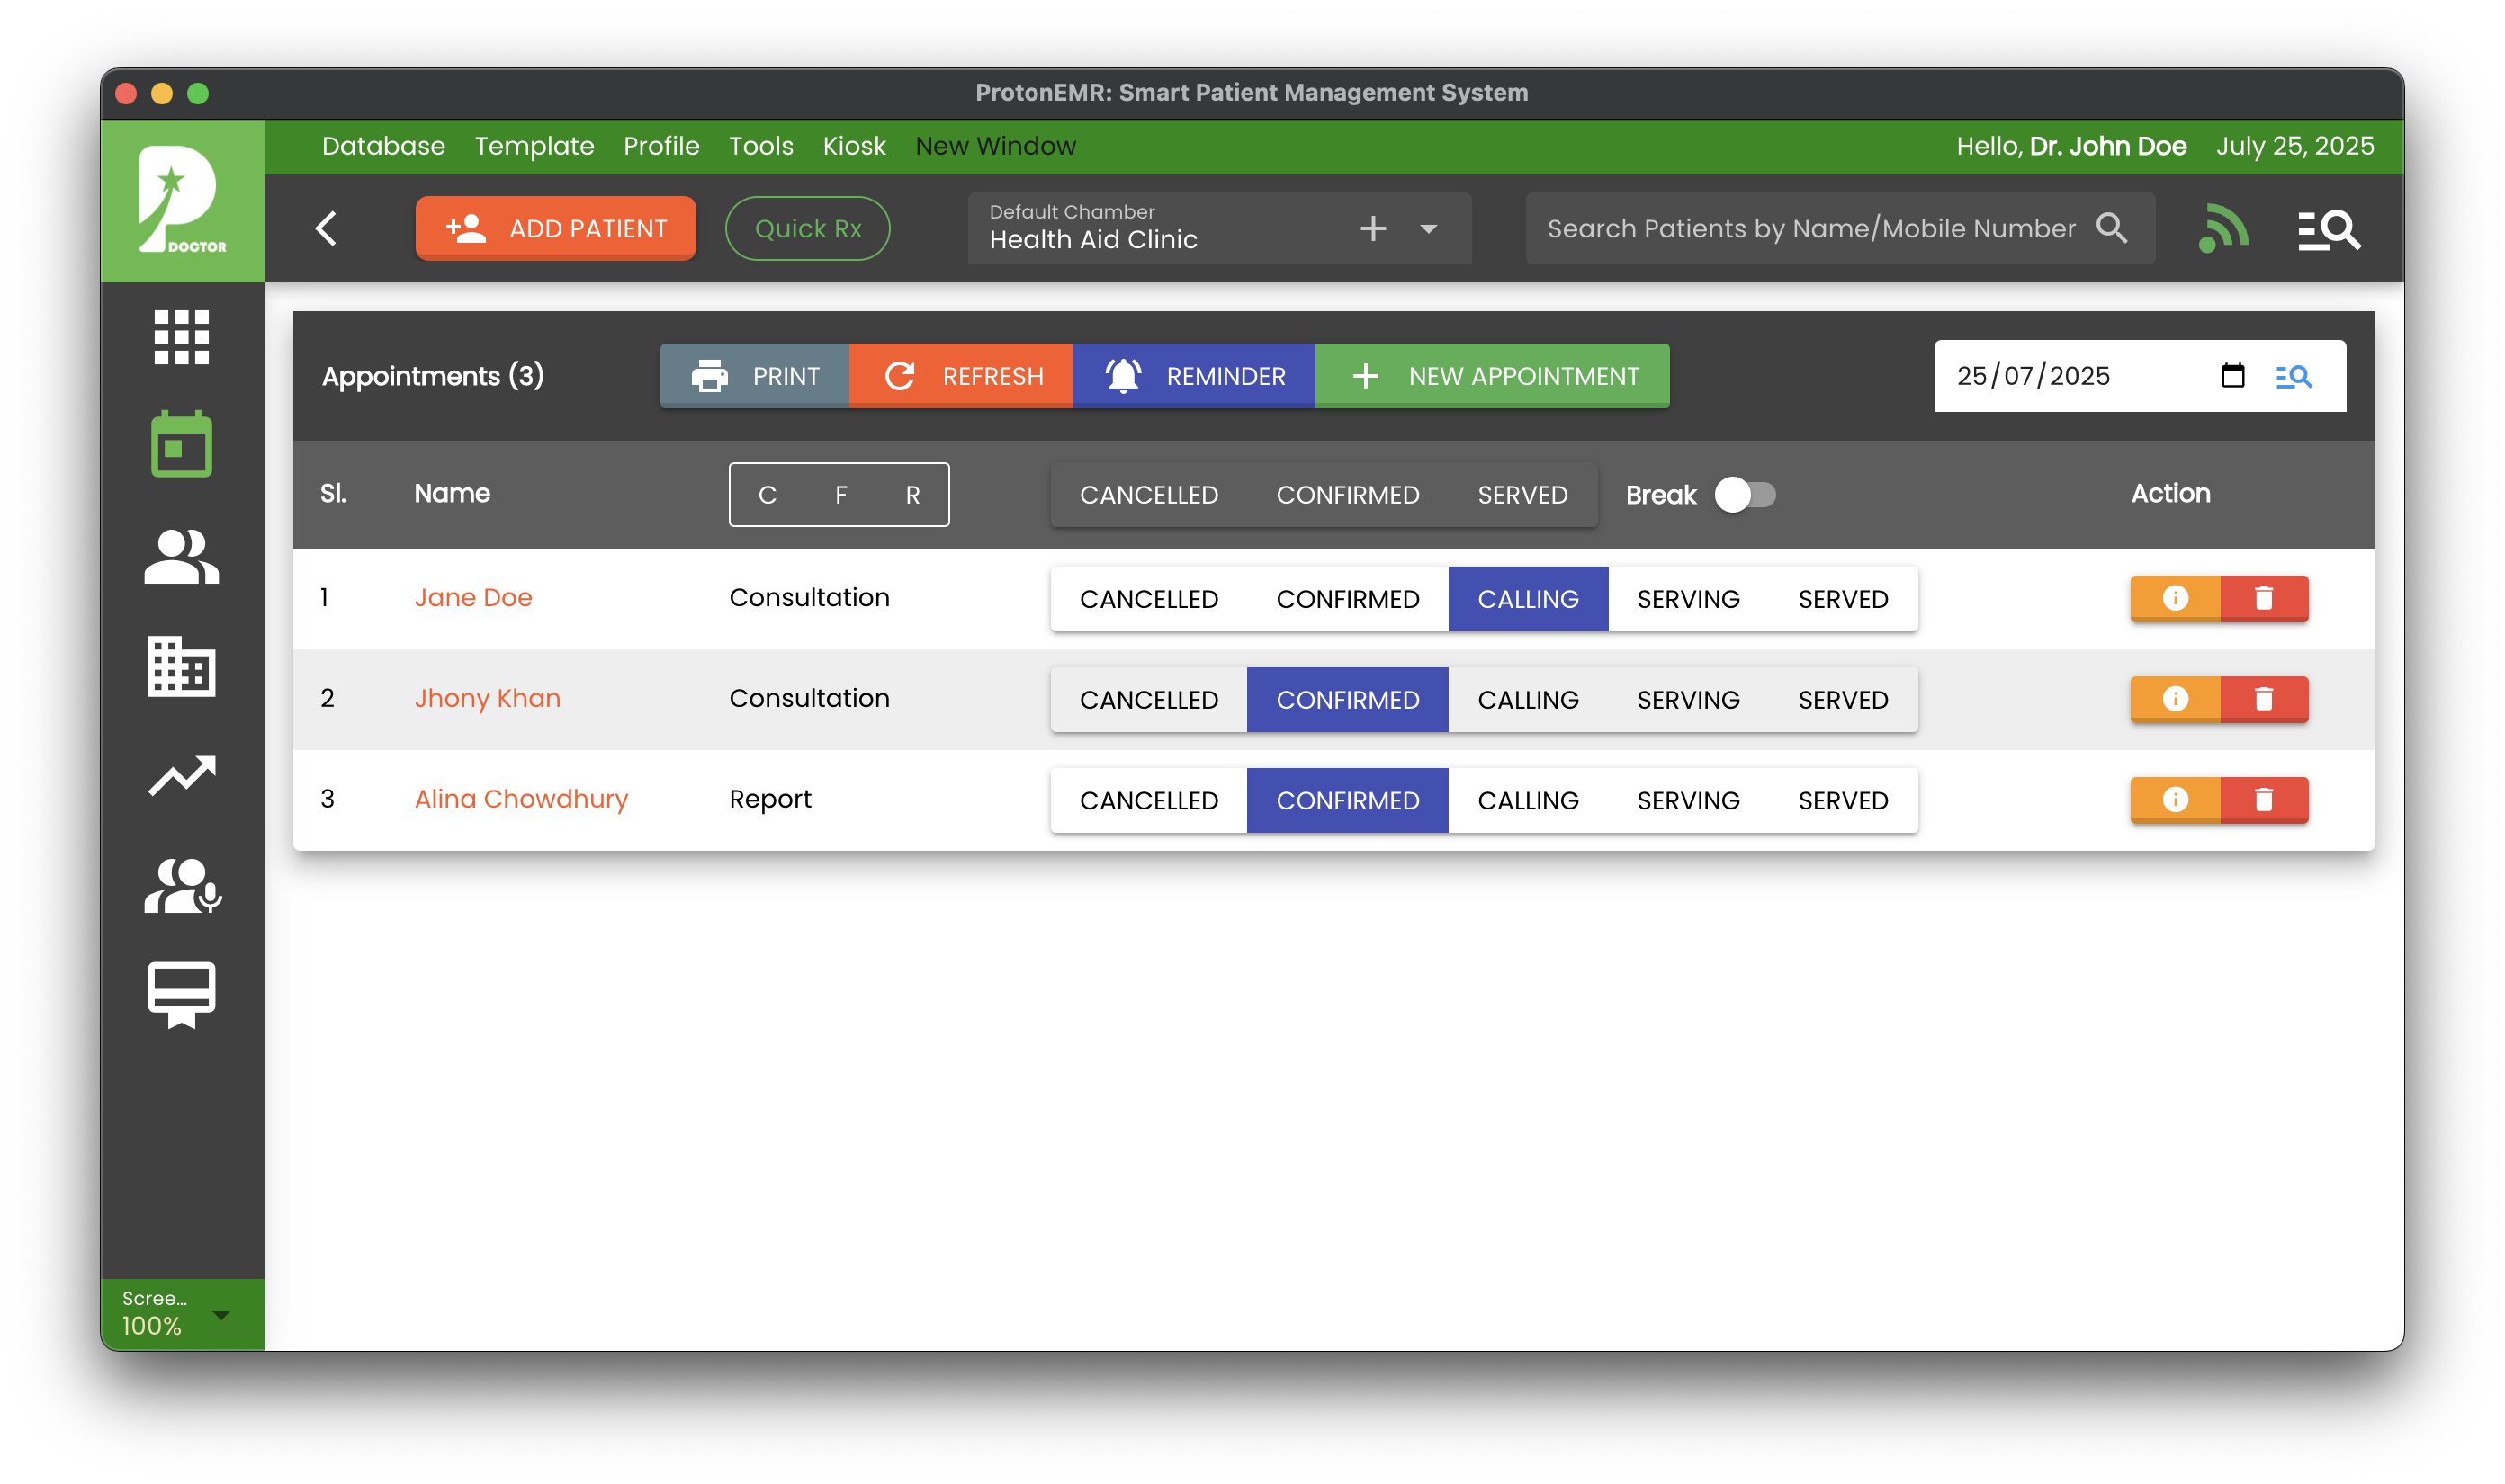The width and height of the screenshot is (2505, 1484).
Task: Enable the Break toggle
Action: [1744, 494]
